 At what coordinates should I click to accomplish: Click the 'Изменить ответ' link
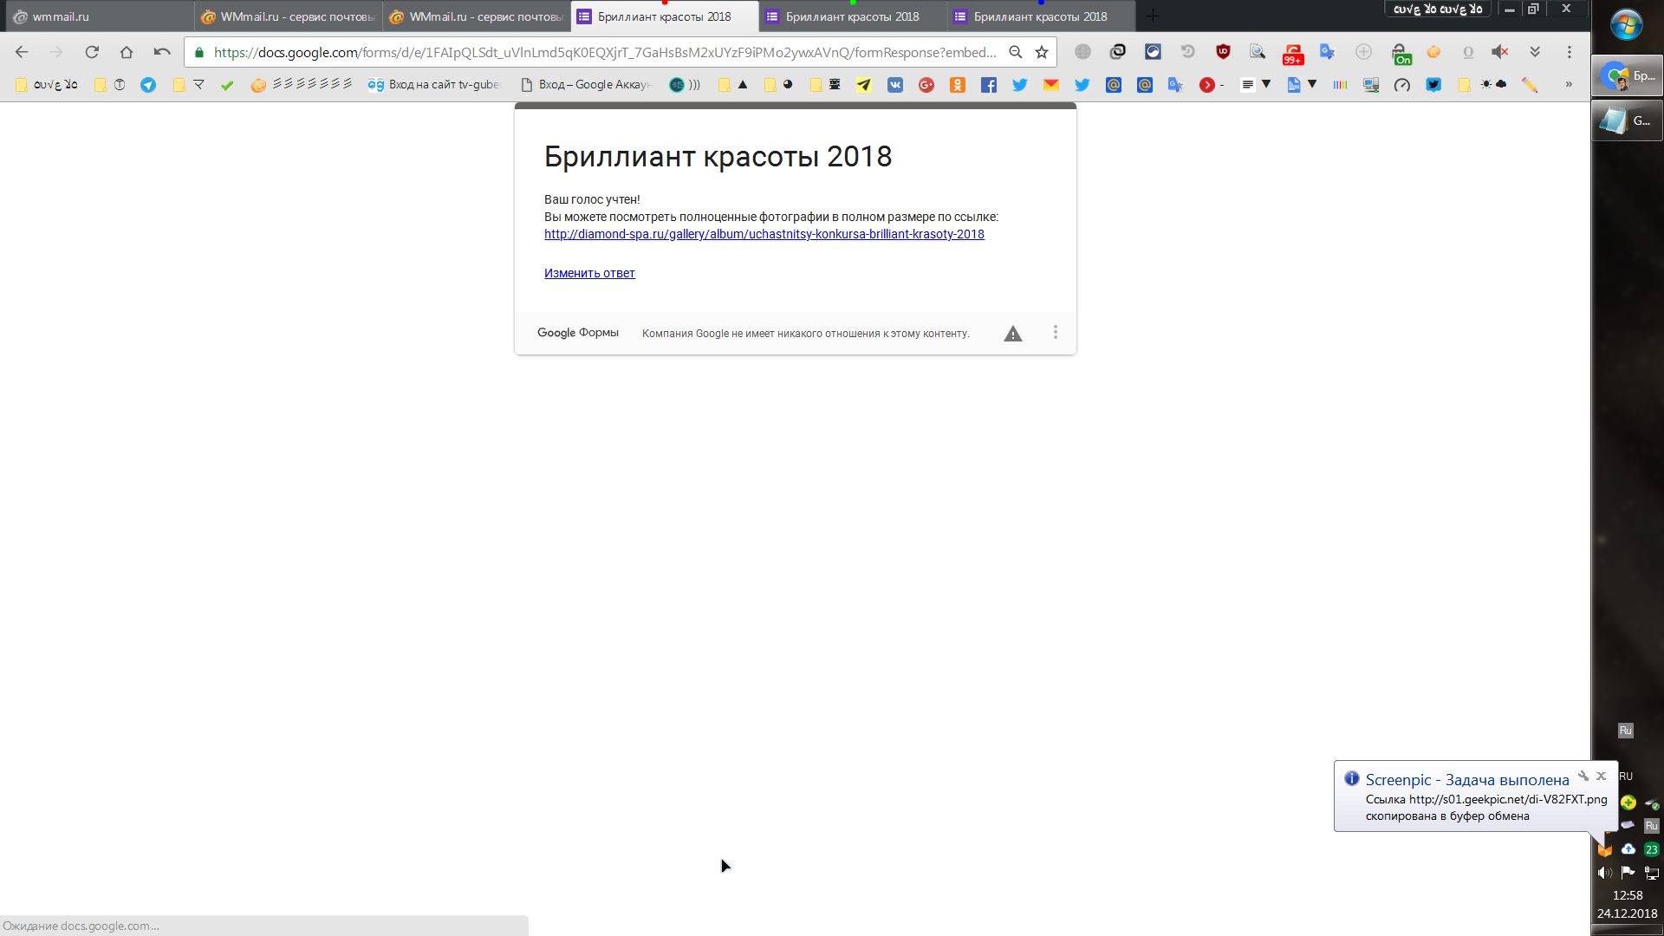[589, 273]
